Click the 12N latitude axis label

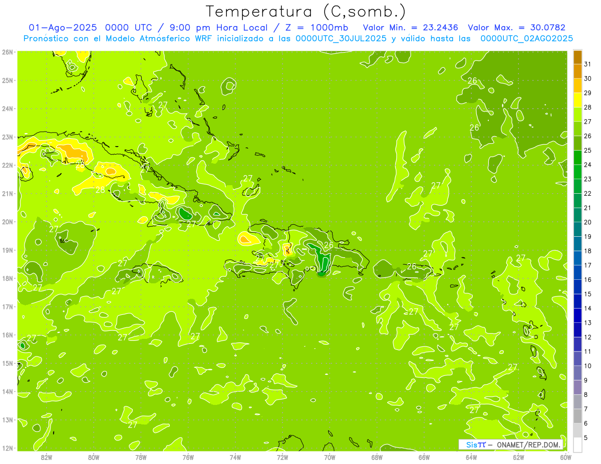[8, 448]
